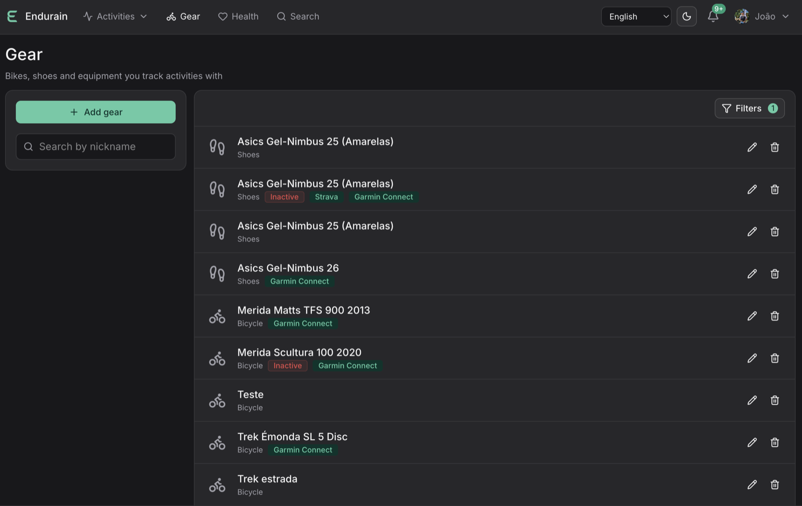Open the Filters button
Image resolution: width=802 pixels, height=506 pixels.
(x=749, y=108)
